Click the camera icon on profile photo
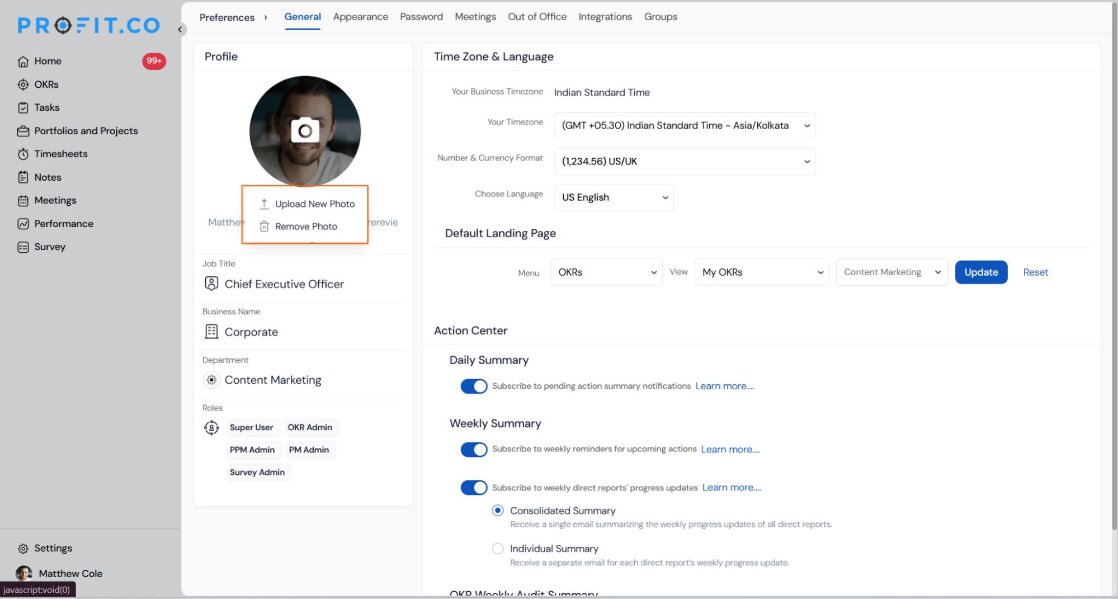1118x599 pixels. point(305,130)
